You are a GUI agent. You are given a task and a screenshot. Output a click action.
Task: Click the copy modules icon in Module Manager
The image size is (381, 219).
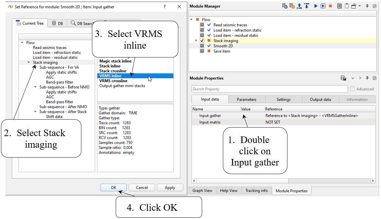click(x=339, y=6)
